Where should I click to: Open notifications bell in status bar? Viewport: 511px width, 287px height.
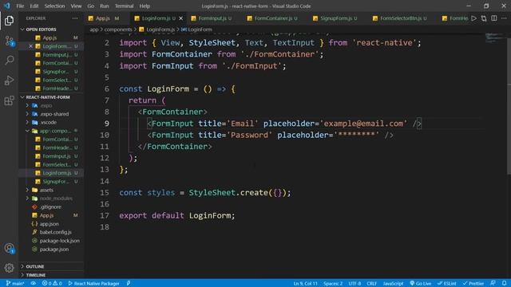pyautogui.click(x=504, y=284)
